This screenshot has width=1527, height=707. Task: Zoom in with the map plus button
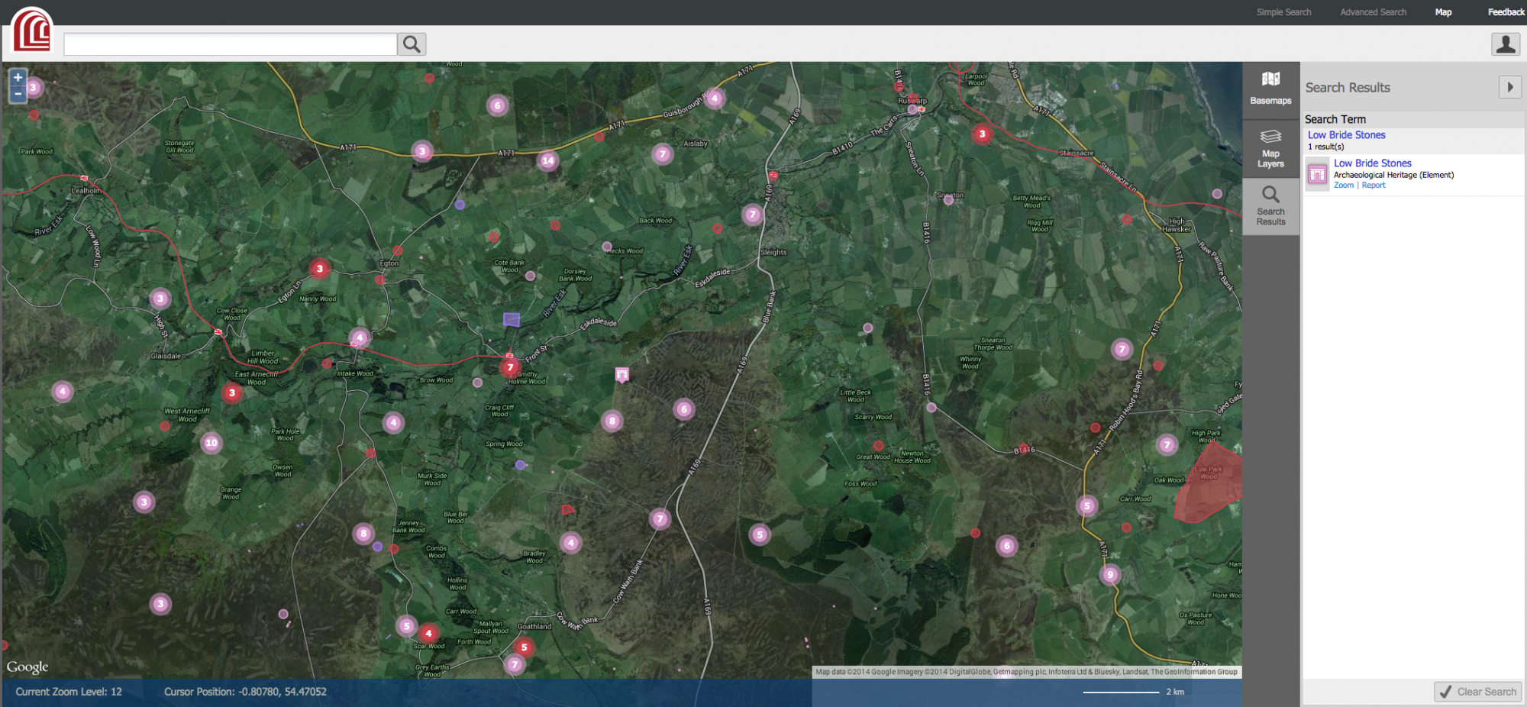(x=18, y=78)
